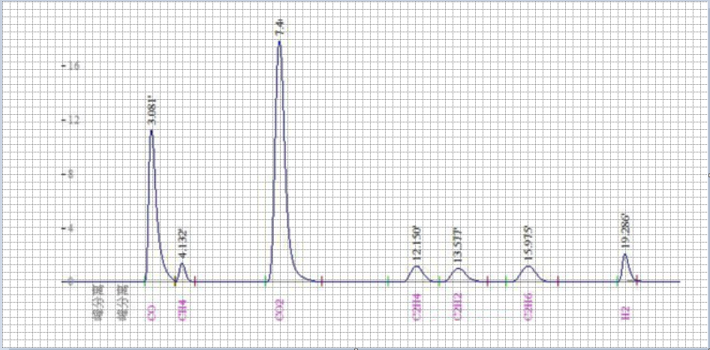Select the C2H6 component label
This screenshot has width=710, height=350.
528,311
